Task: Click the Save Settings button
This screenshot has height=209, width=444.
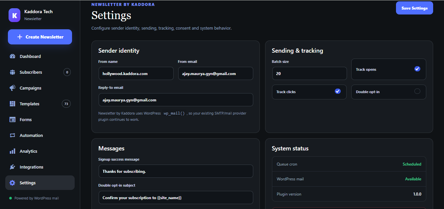Action: 414,8
